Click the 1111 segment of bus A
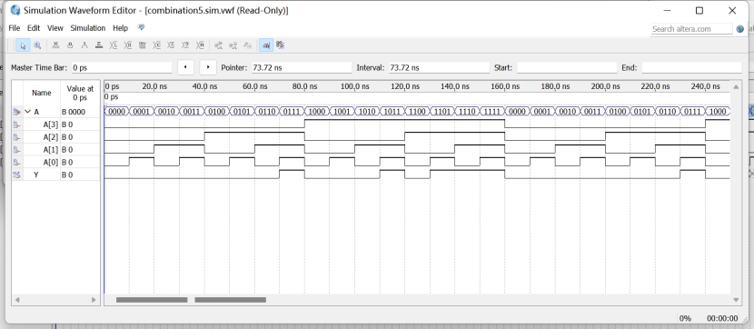 click(x=492, y=112)
